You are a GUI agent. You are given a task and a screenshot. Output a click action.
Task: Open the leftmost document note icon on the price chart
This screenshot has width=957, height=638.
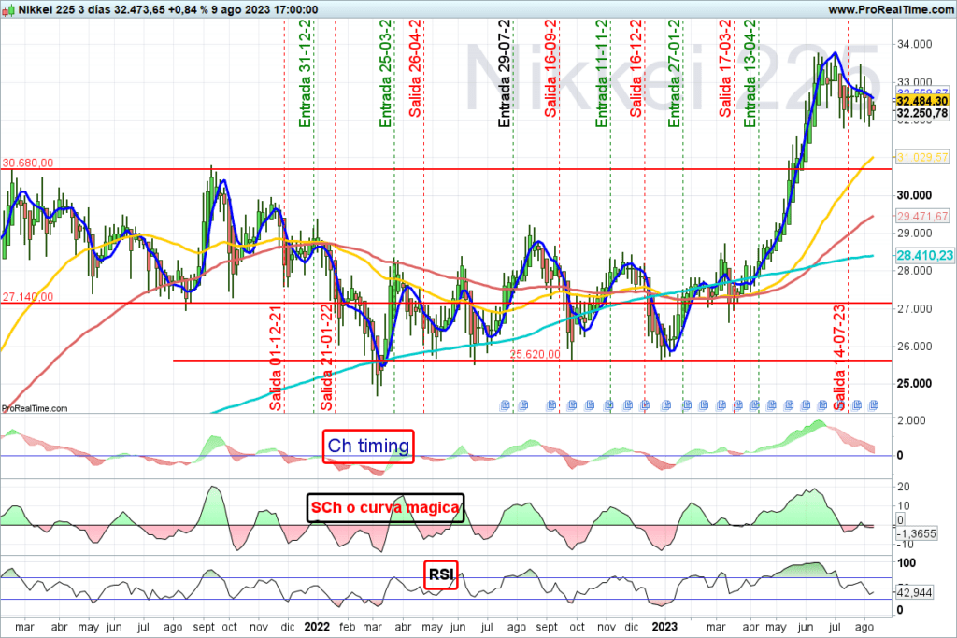505,405
